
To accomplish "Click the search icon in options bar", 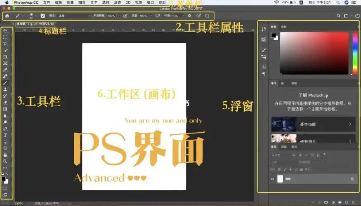I will click(x=338, y=16).
